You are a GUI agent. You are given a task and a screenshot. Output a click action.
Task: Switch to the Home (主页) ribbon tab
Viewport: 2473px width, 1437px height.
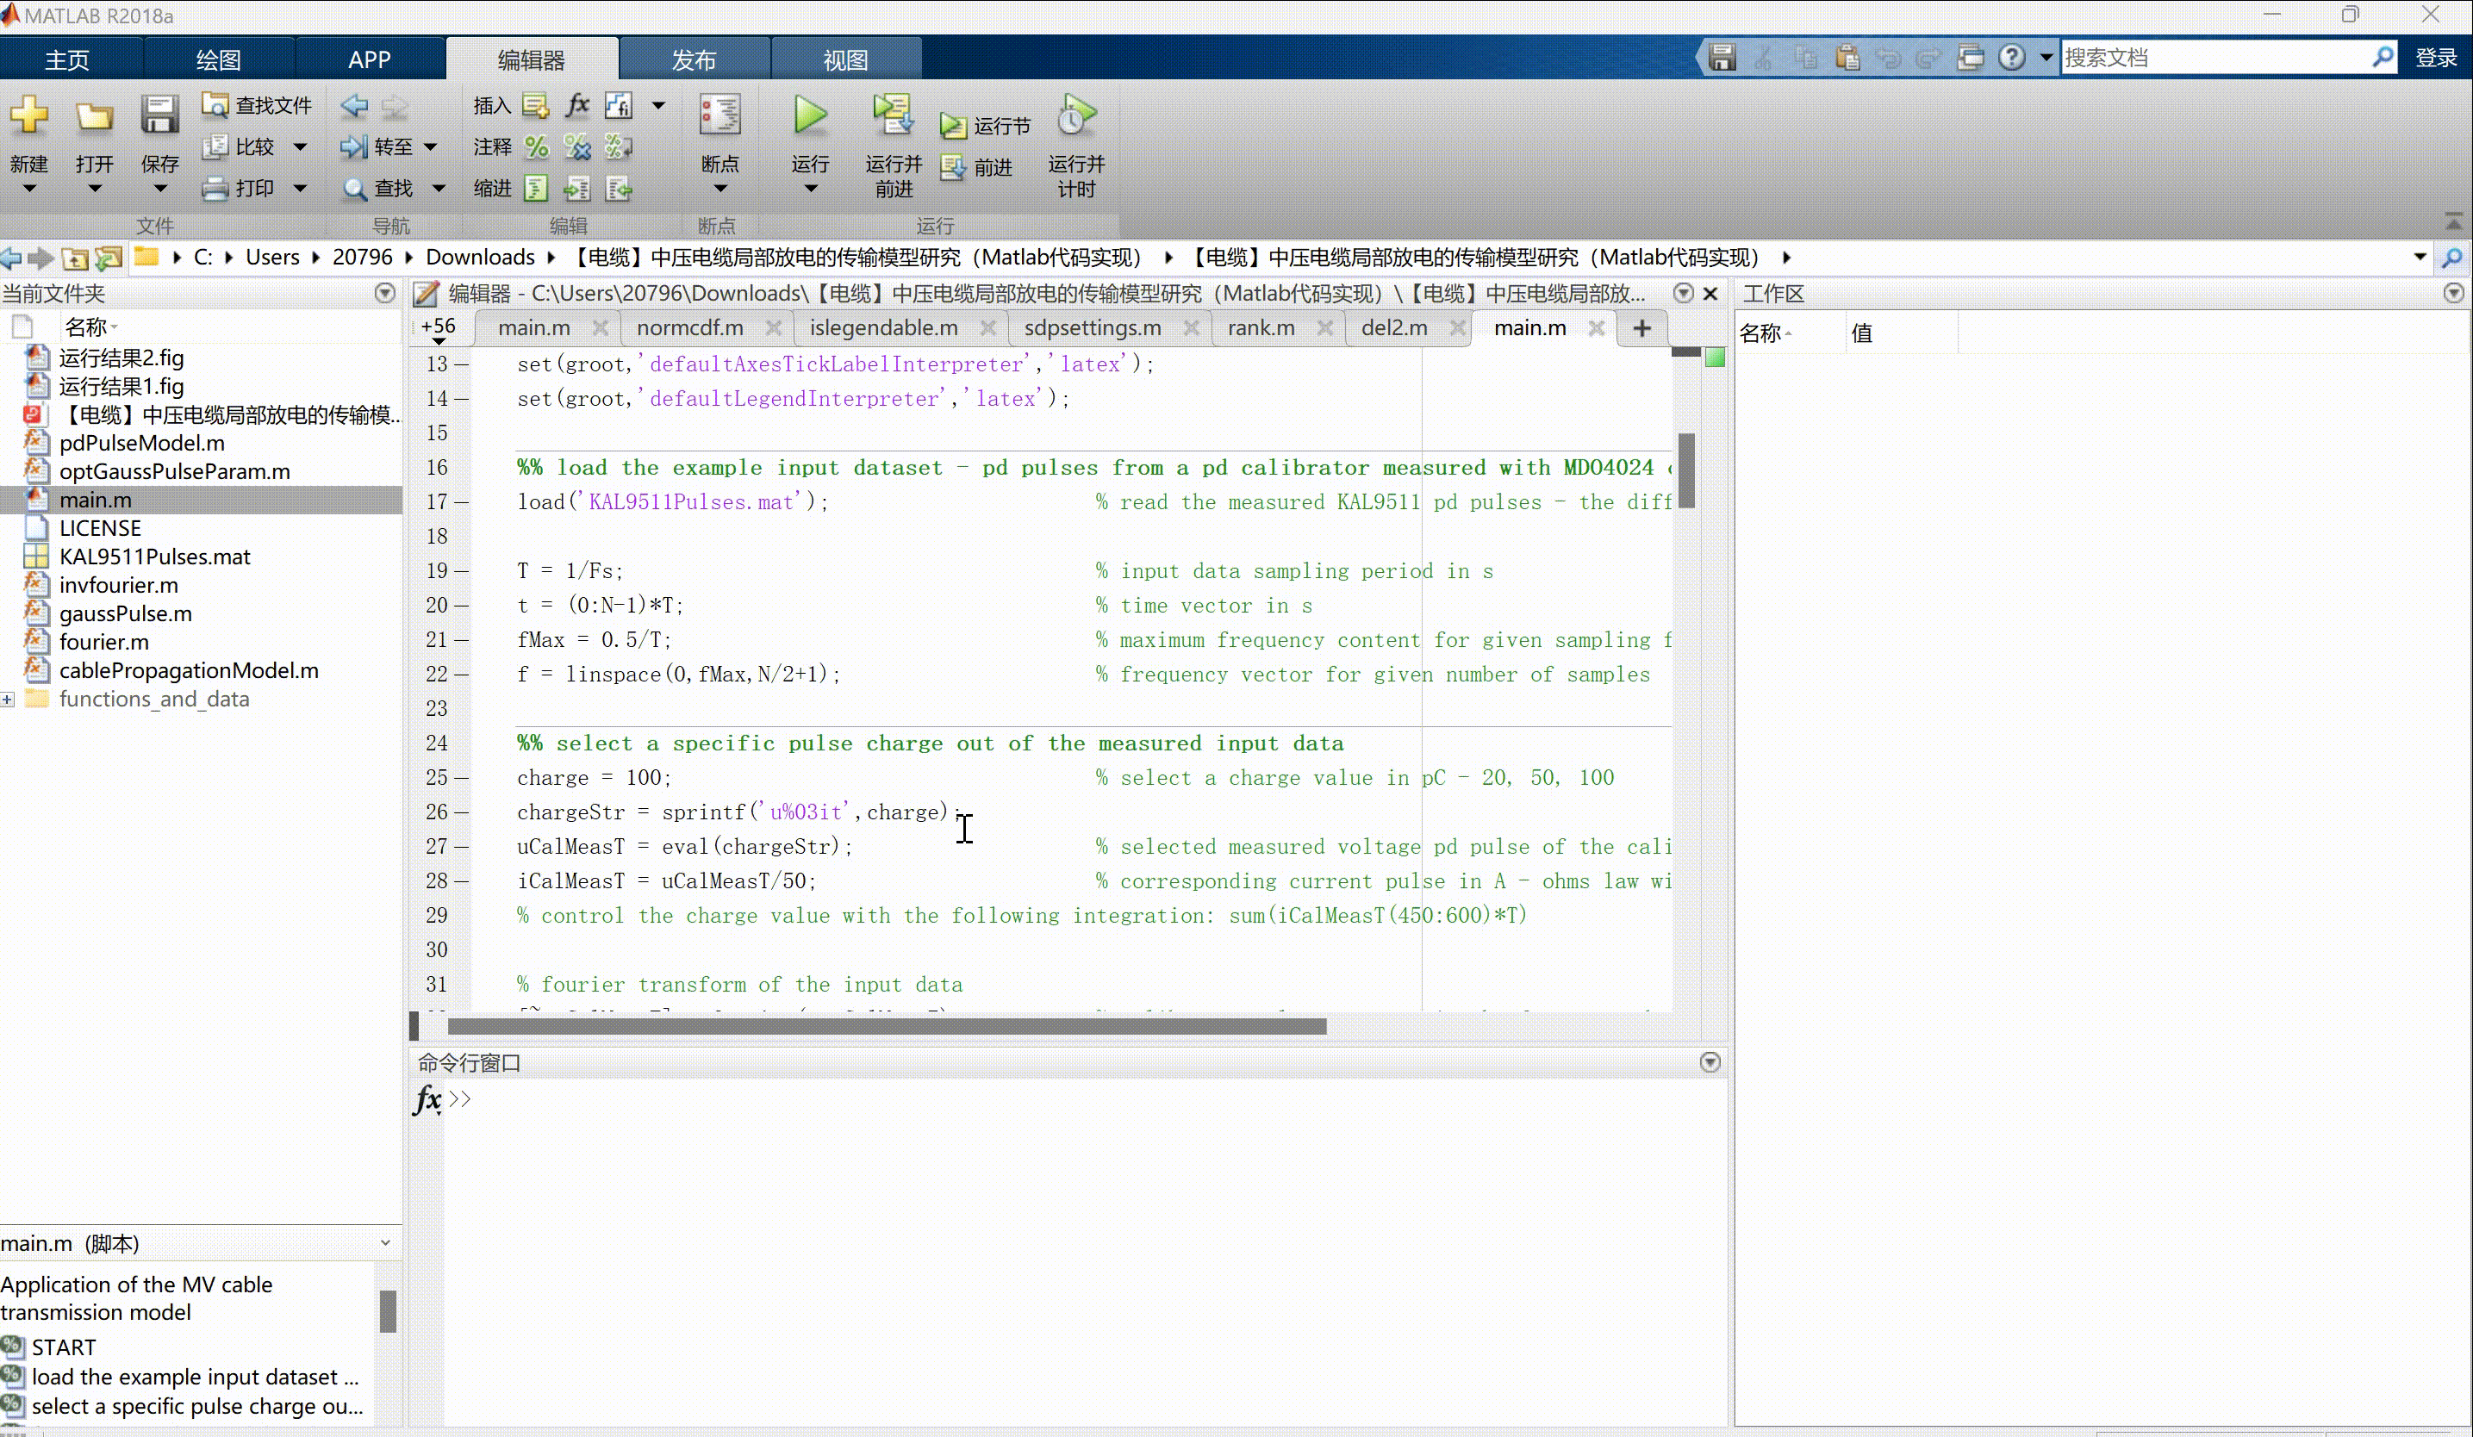pos(66,59)
